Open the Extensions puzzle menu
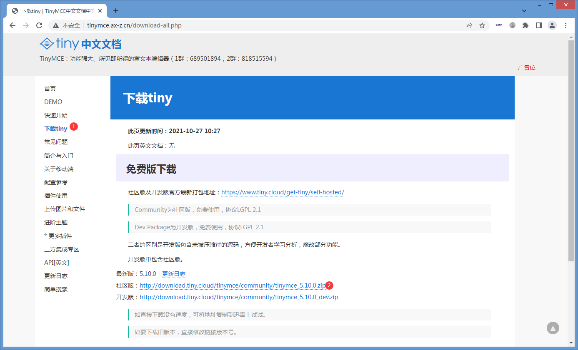Screen dimensions: 578x350 click(525, 25)
